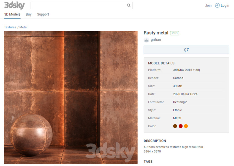Viewport: 234px width, 166px height.
Task: Click the '49 MB' size value
Action: (x=178, y=86)
